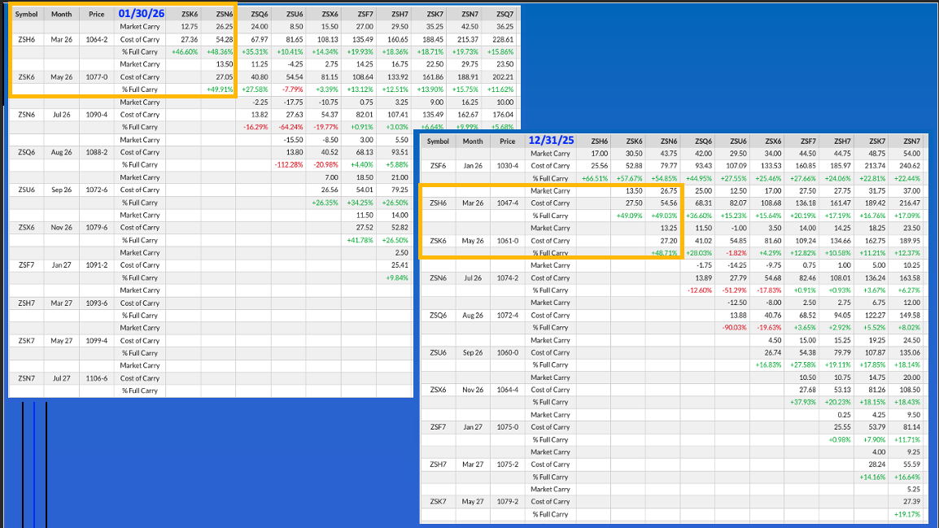Select price cell 1061-0

[x=507, y=241]
